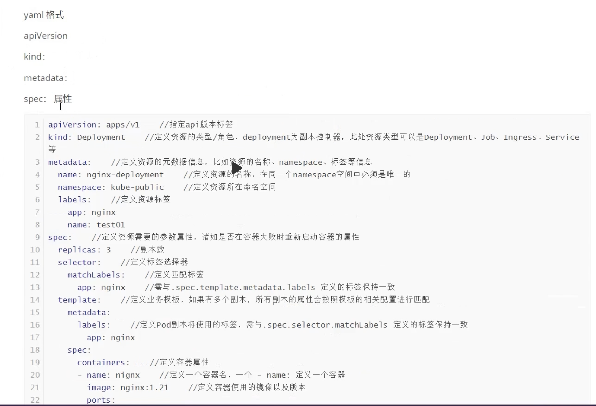Click the '//定义容器使用的镜像以及版本' comment
The width and height of the screenshot is (596, 406).
tap(247, 387)
